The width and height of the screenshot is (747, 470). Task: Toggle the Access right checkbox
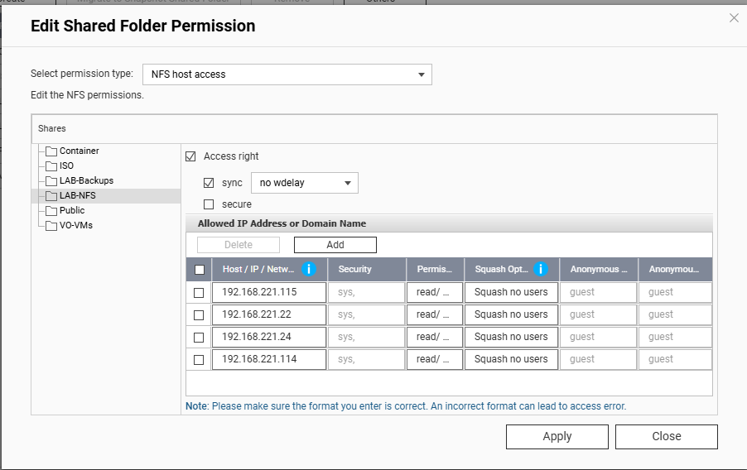pyautogui.click(x=190, y=156)
